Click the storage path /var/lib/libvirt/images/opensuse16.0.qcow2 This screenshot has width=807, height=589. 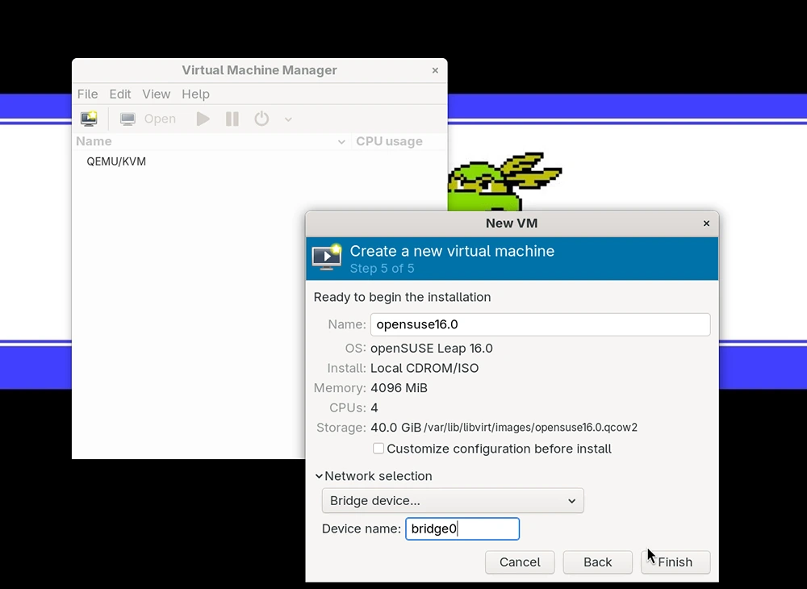point(531,428)
